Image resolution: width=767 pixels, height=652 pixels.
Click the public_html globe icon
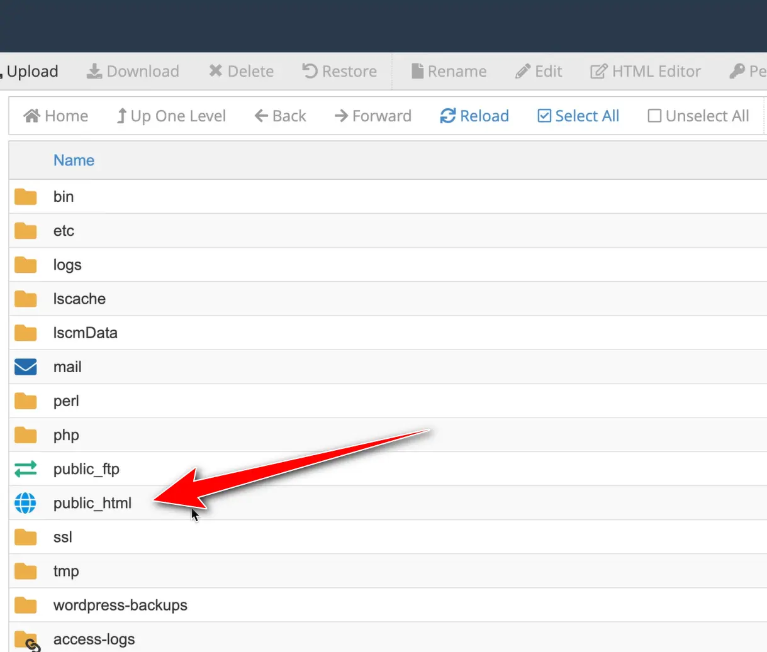[x=25, y=503]
